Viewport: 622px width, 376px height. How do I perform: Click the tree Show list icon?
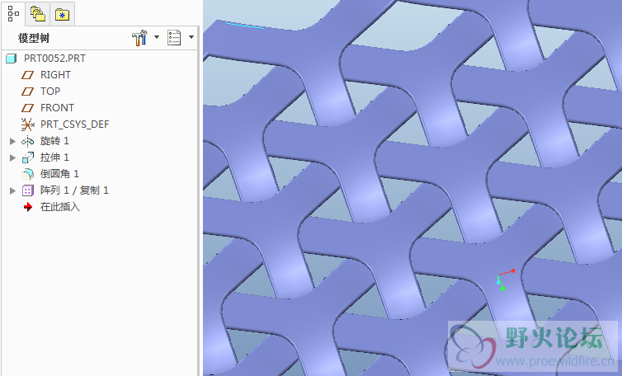174,38
